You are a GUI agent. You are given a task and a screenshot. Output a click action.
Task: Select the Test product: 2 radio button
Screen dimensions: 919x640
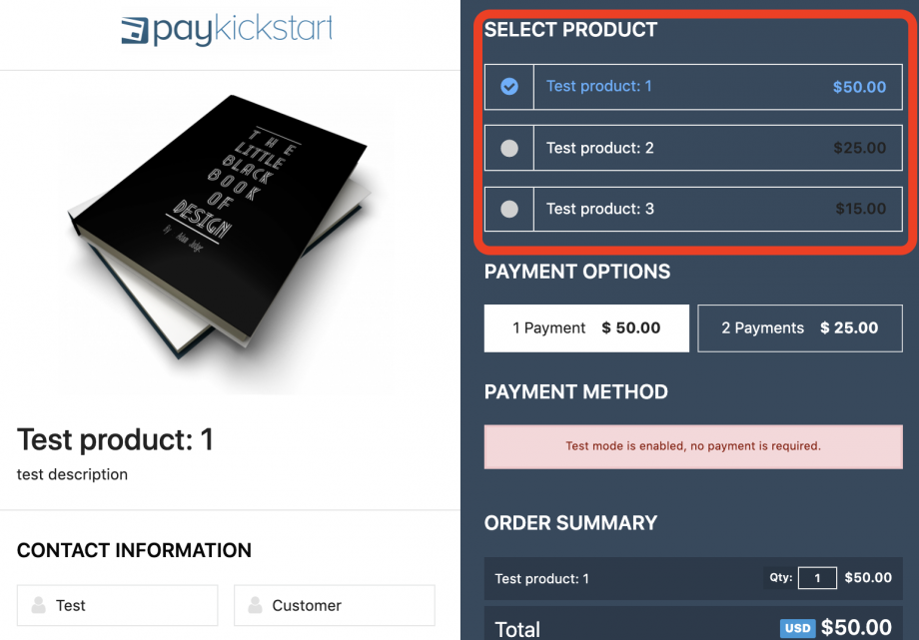(509, 149)
